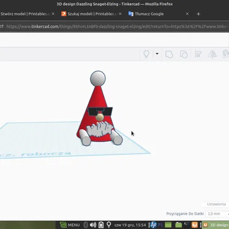Switch to Tłumacz Google tab
This screenshot has height=229, width=229.
149,14
